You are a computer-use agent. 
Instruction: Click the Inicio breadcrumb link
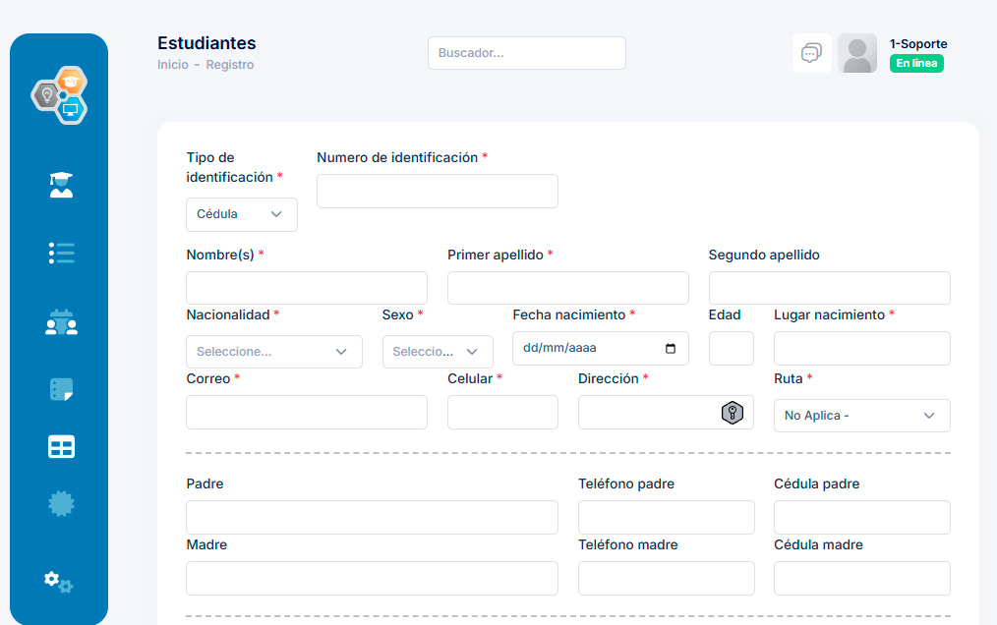[172, 65]
